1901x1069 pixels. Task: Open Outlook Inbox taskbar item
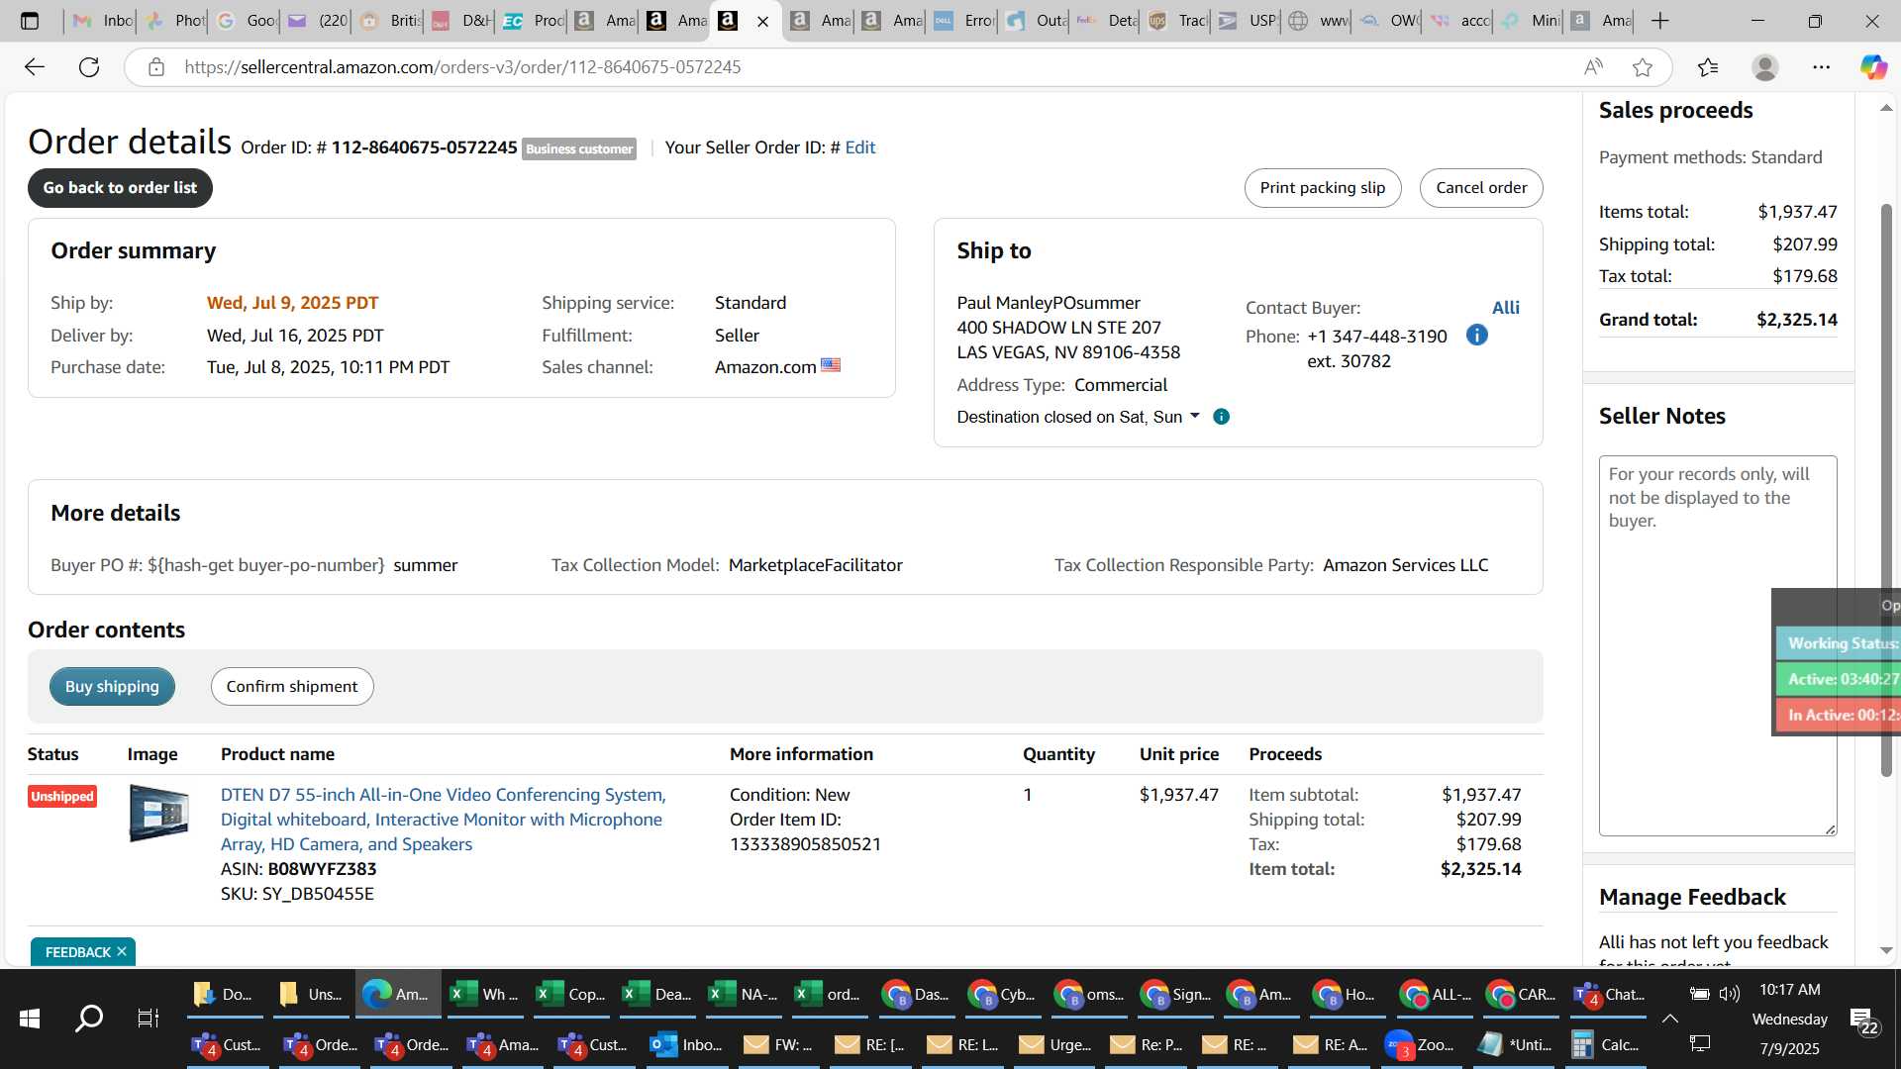[686, 1044]
